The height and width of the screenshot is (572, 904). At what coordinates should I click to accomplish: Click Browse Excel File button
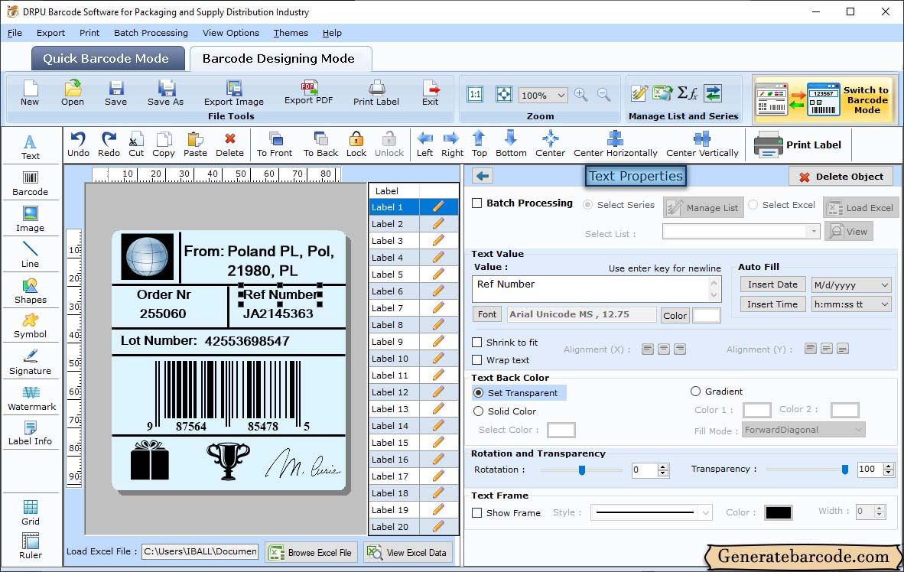311,552
